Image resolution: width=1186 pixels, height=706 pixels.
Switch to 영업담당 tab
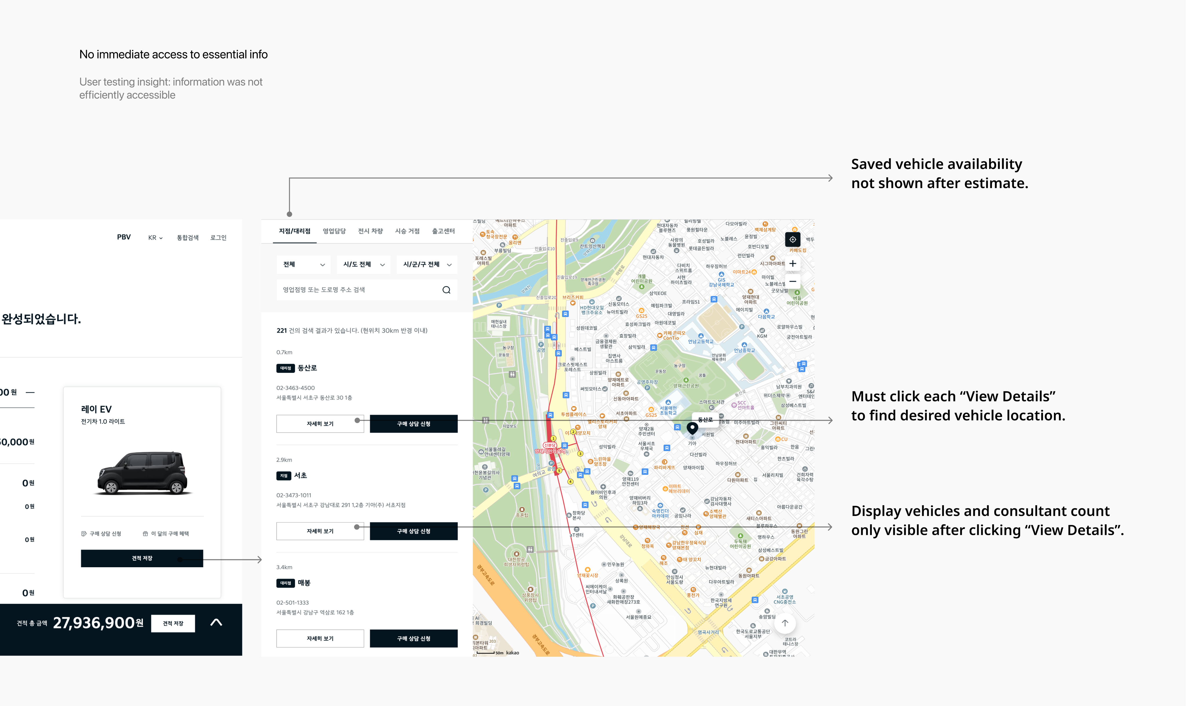pyautogui.click(x=334, y=231)
